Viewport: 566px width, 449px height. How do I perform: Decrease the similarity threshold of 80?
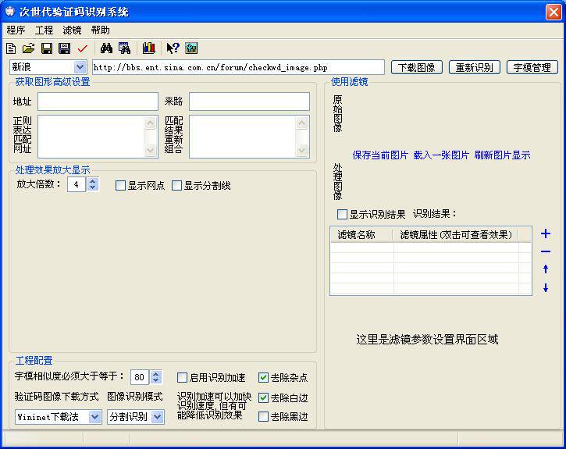(x=156, y=380)
